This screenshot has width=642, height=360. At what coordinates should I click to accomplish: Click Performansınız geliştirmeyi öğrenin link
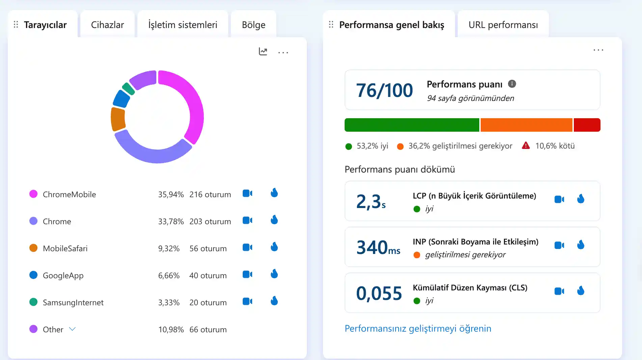pos(418,328)
